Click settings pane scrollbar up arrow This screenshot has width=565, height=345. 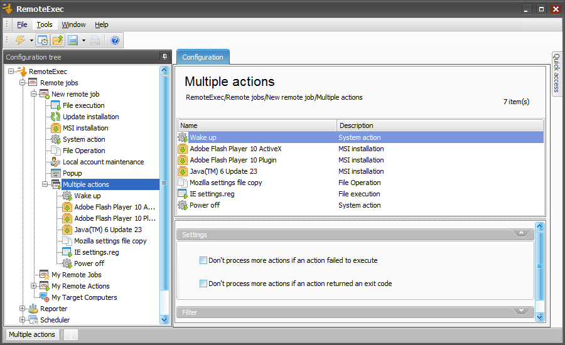coord(539,226)
